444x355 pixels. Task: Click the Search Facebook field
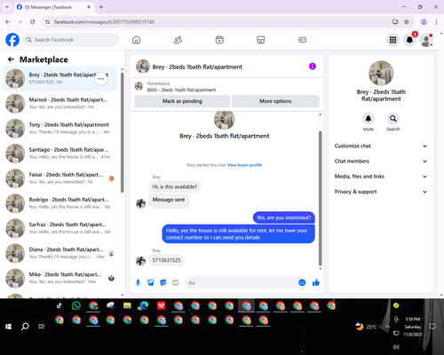71,40
